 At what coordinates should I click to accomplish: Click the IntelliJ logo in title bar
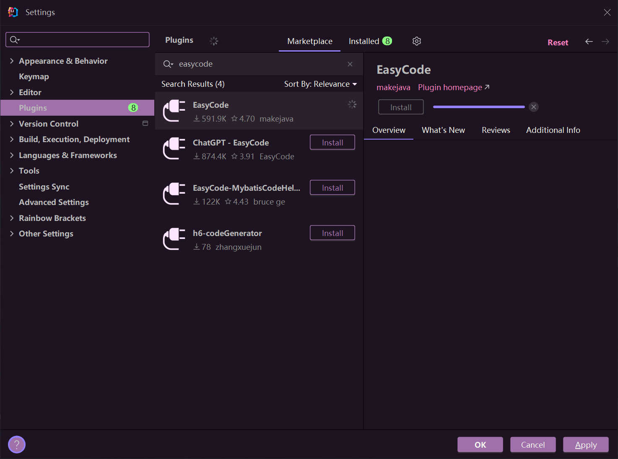point(13,12)
